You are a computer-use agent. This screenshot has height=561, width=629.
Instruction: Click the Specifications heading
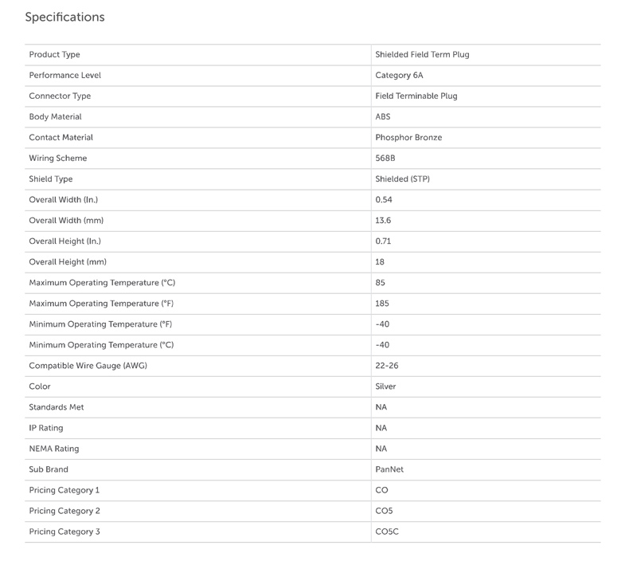coord(64,17)
